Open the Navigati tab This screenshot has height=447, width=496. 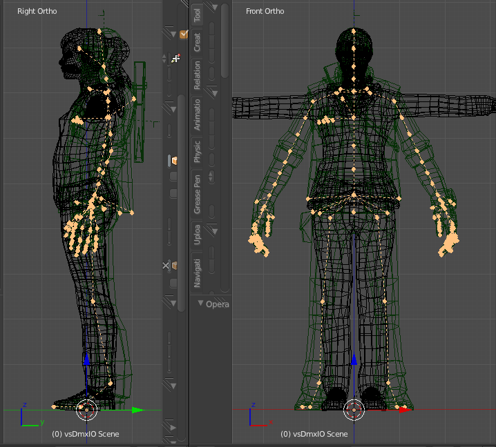[198, 273]
